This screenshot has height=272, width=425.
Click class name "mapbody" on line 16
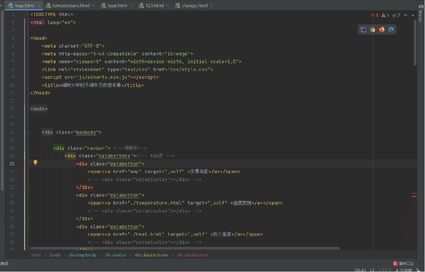pos(86,132)
